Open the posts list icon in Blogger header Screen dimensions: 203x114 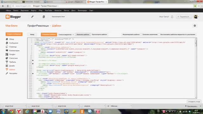(44, 17)
